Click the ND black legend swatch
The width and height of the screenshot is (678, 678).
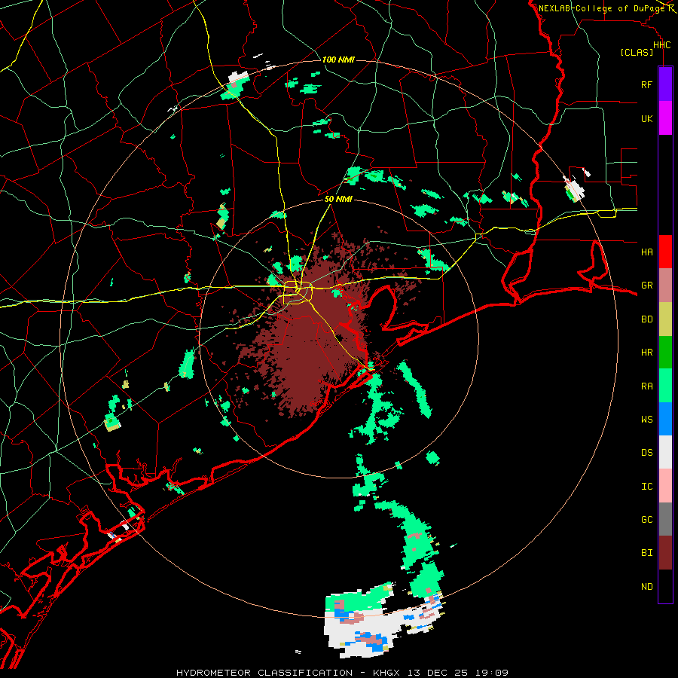tap(665, 586)
